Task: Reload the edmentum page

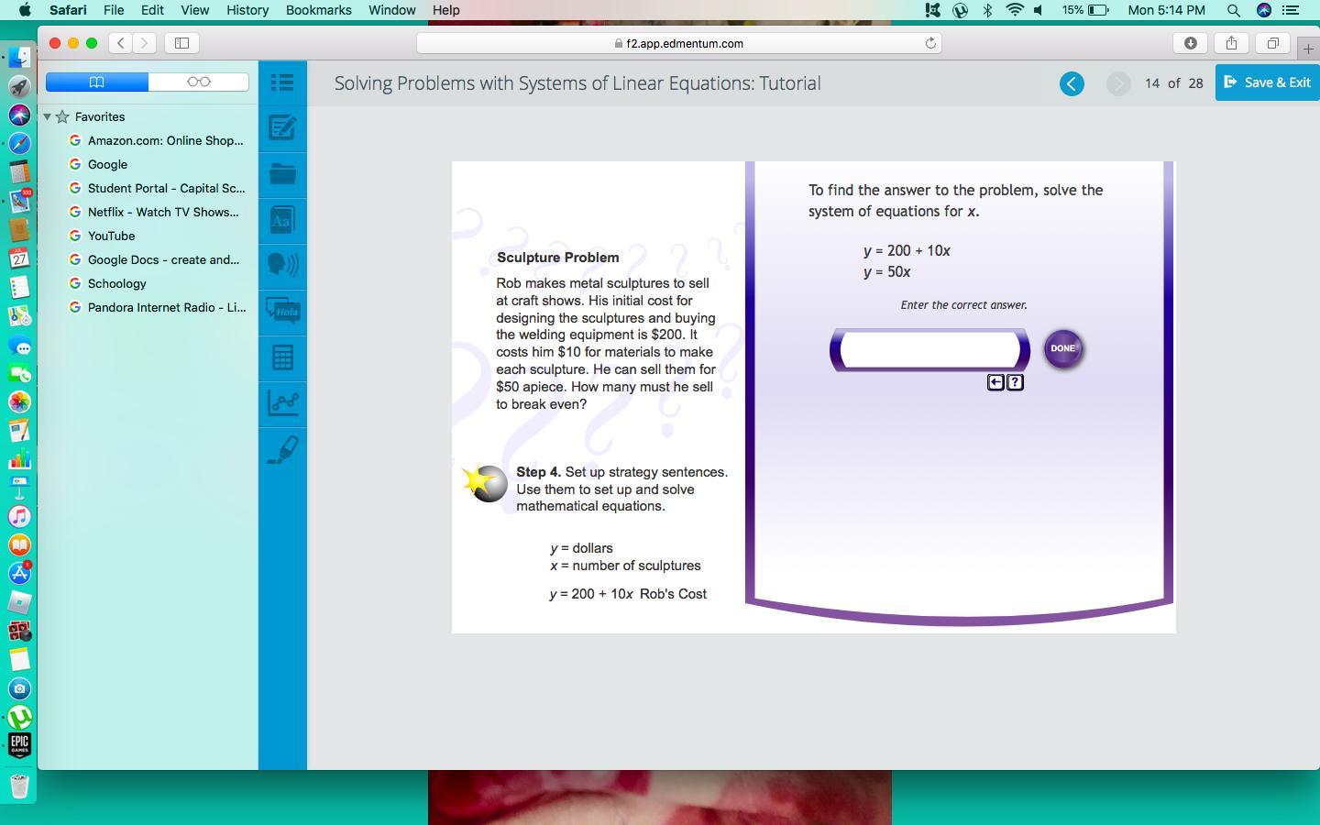Action: (x=930, y=43)
